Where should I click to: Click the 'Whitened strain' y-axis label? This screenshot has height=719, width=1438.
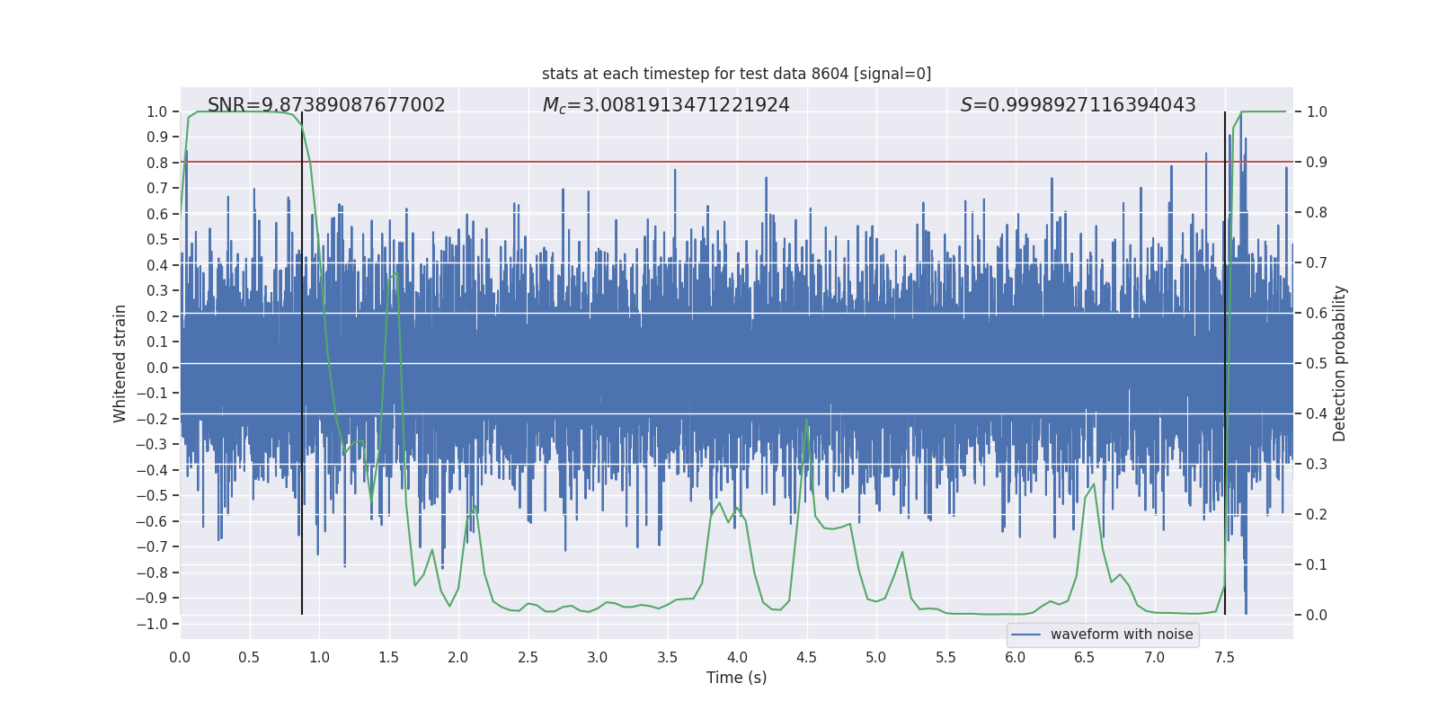tap(120, 363)
